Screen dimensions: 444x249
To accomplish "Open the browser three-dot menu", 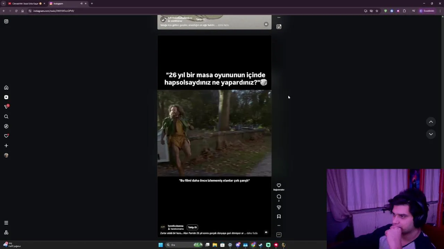I will [x=441, y=11].
